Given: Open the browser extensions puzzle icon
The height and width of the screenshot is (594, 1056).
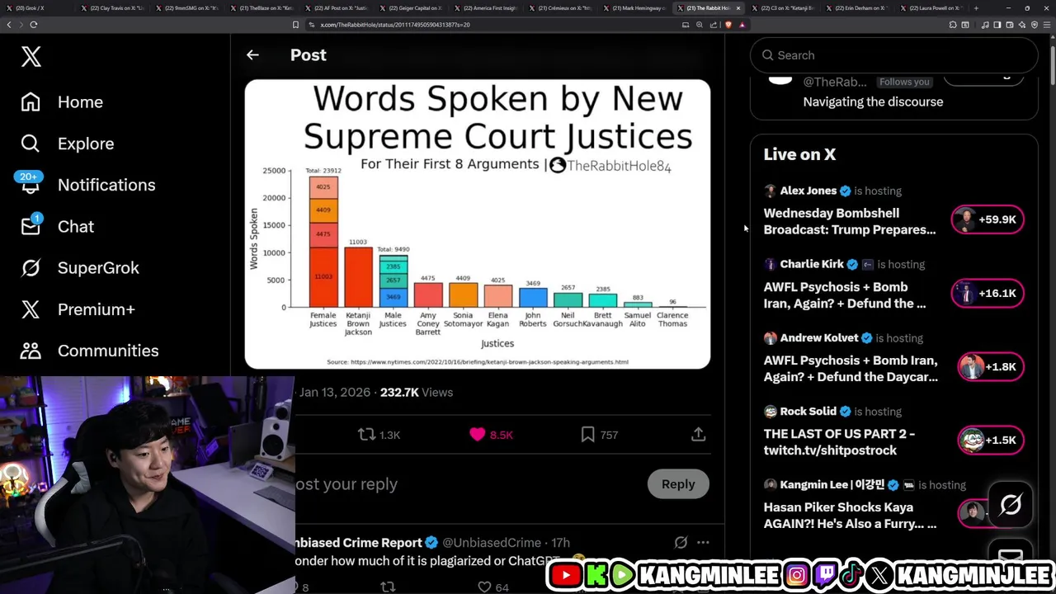Looking at the screenshot, I should pos(953,25).
